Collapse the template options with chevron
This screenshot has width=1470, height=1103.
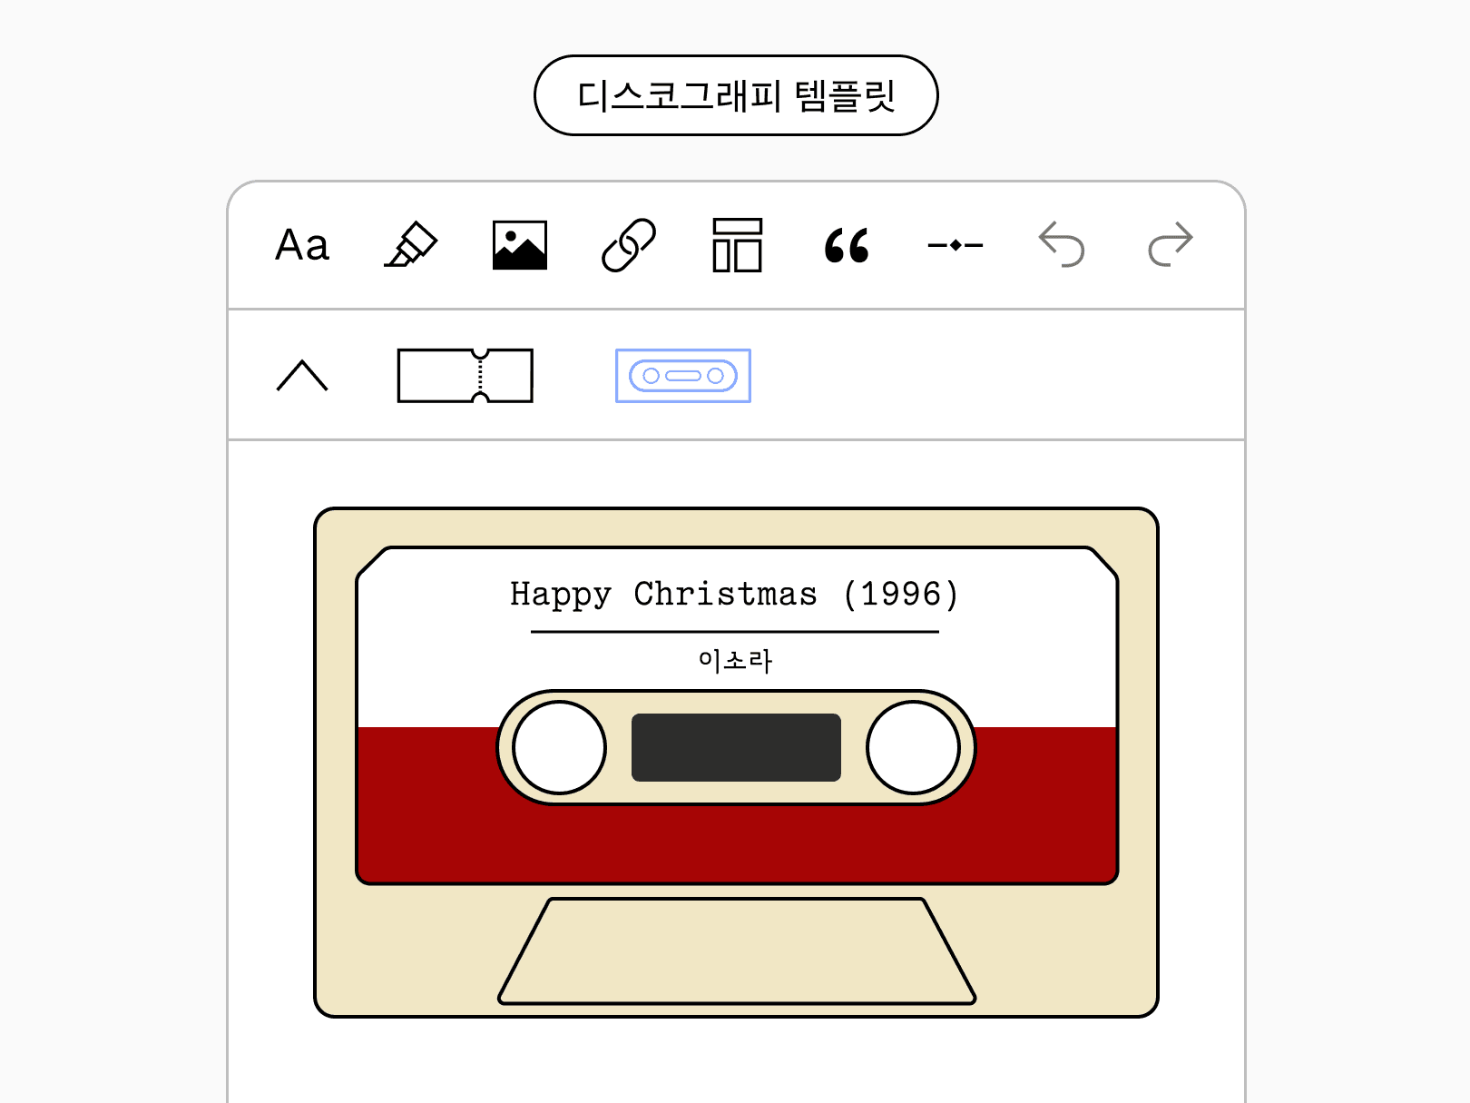(302, 375)
